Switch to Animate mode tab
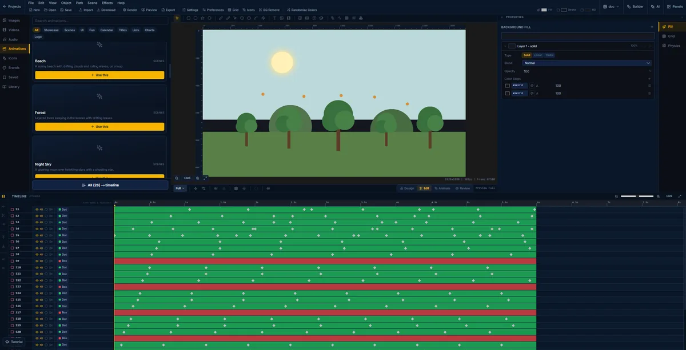The height and width of the screenshot is (350, 686). click(442, 188)
